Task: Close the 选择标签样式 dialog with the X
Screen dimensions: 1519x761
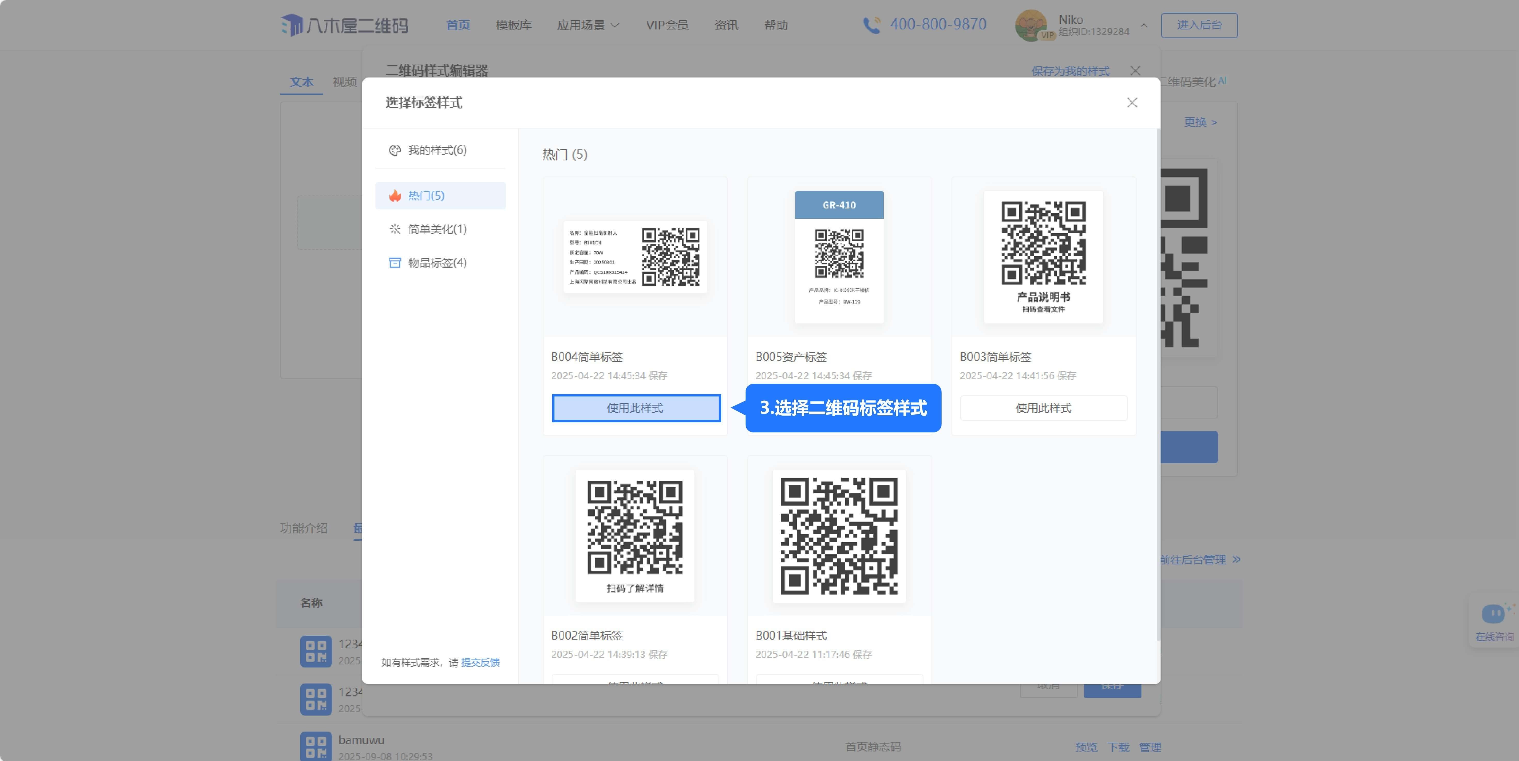Action: click(1132, 103)
